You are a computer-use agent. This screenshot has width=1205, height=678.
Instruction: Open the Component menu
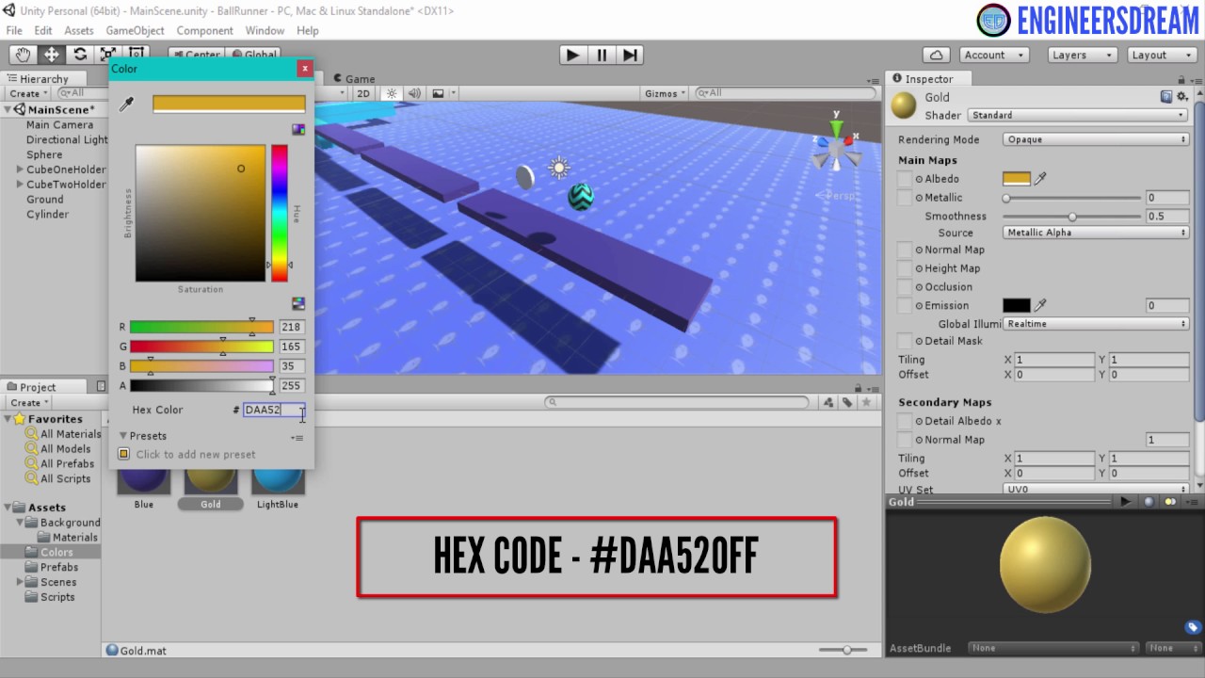pos(204,30)
